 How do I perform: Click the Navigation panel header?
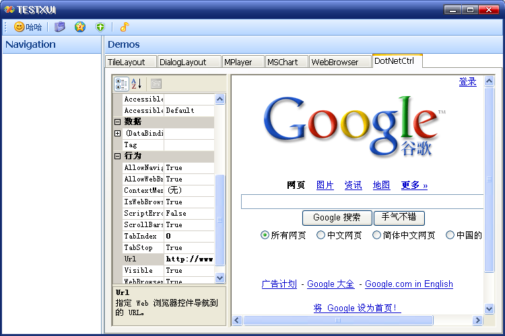click(52, 44)
